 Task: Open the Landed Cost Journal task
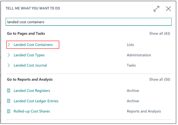[30, 65]
